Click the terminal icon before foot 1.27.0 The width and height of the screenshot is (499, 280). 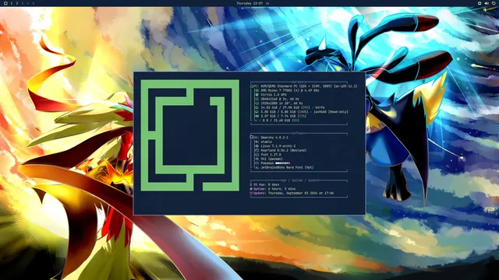pyautogui.click(x=257, y=155)
